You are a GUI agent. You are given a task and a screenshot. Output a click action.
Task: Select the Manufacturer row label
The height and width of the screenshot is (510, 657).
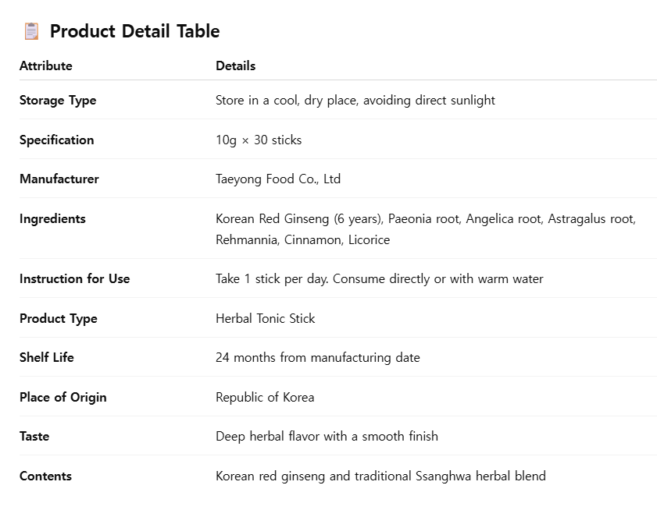coord(59,179)
